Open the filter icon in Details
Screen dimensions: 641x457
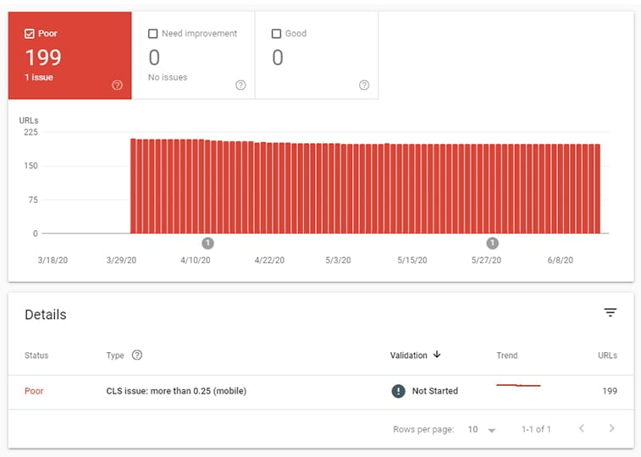click(x=611, y=312)
